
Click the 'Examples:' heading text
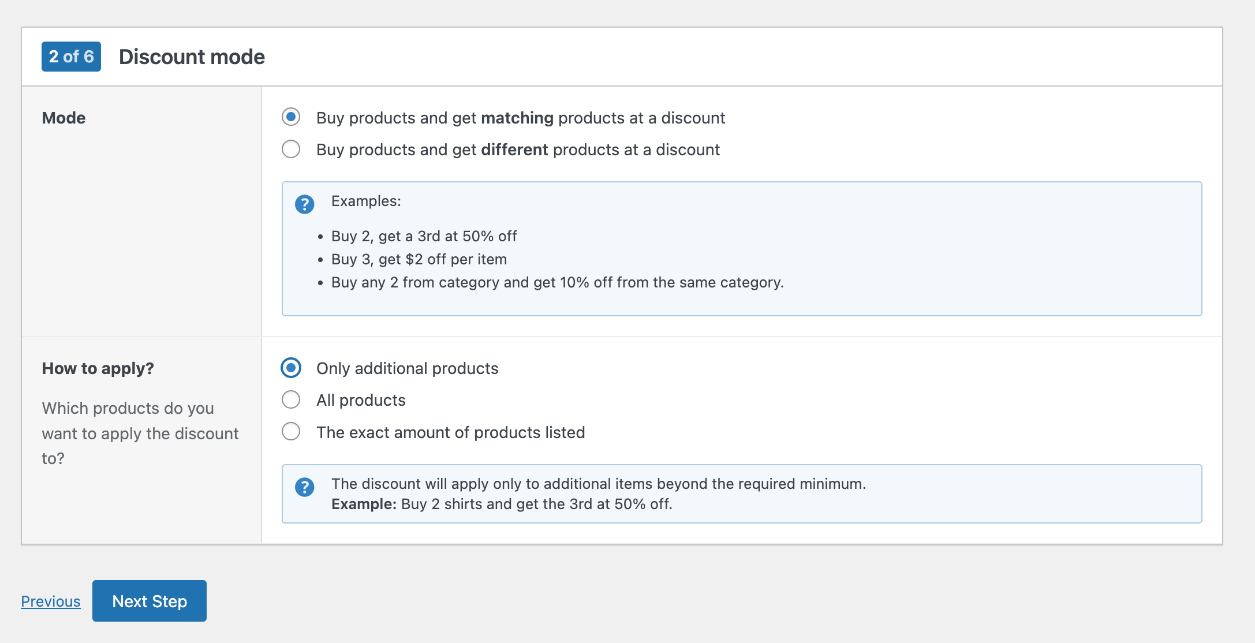365,201
